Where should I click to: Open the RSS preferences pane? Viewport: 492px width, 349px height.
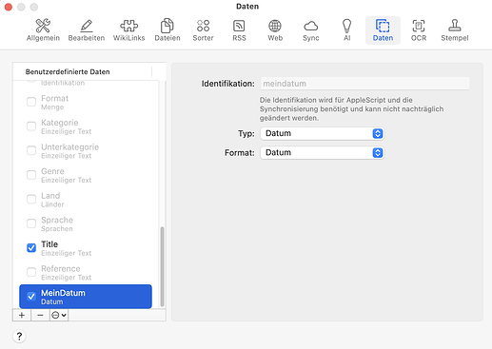tap(239, 30)
